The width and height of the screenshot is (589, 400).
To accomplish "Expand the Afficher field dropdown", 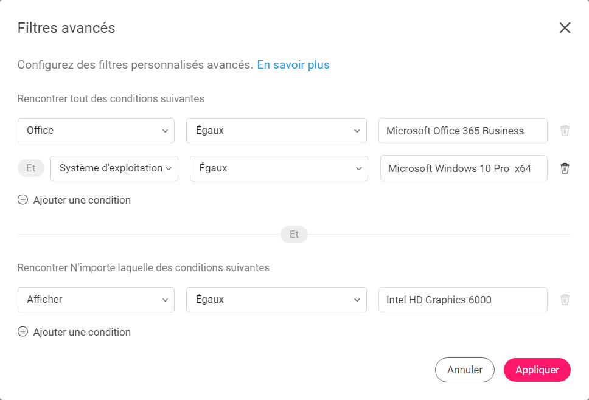I will click(x=96, y=300).
